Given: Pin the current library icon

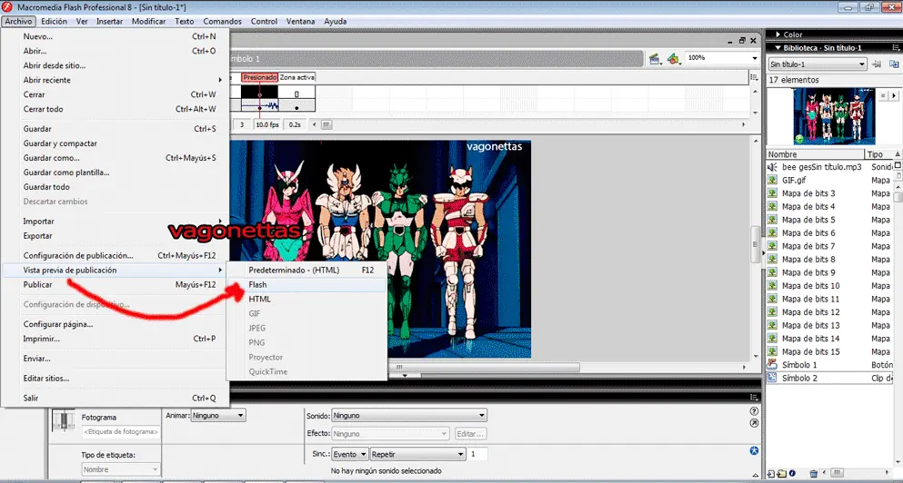Looking at the screenshot, I should coord(878,64).
